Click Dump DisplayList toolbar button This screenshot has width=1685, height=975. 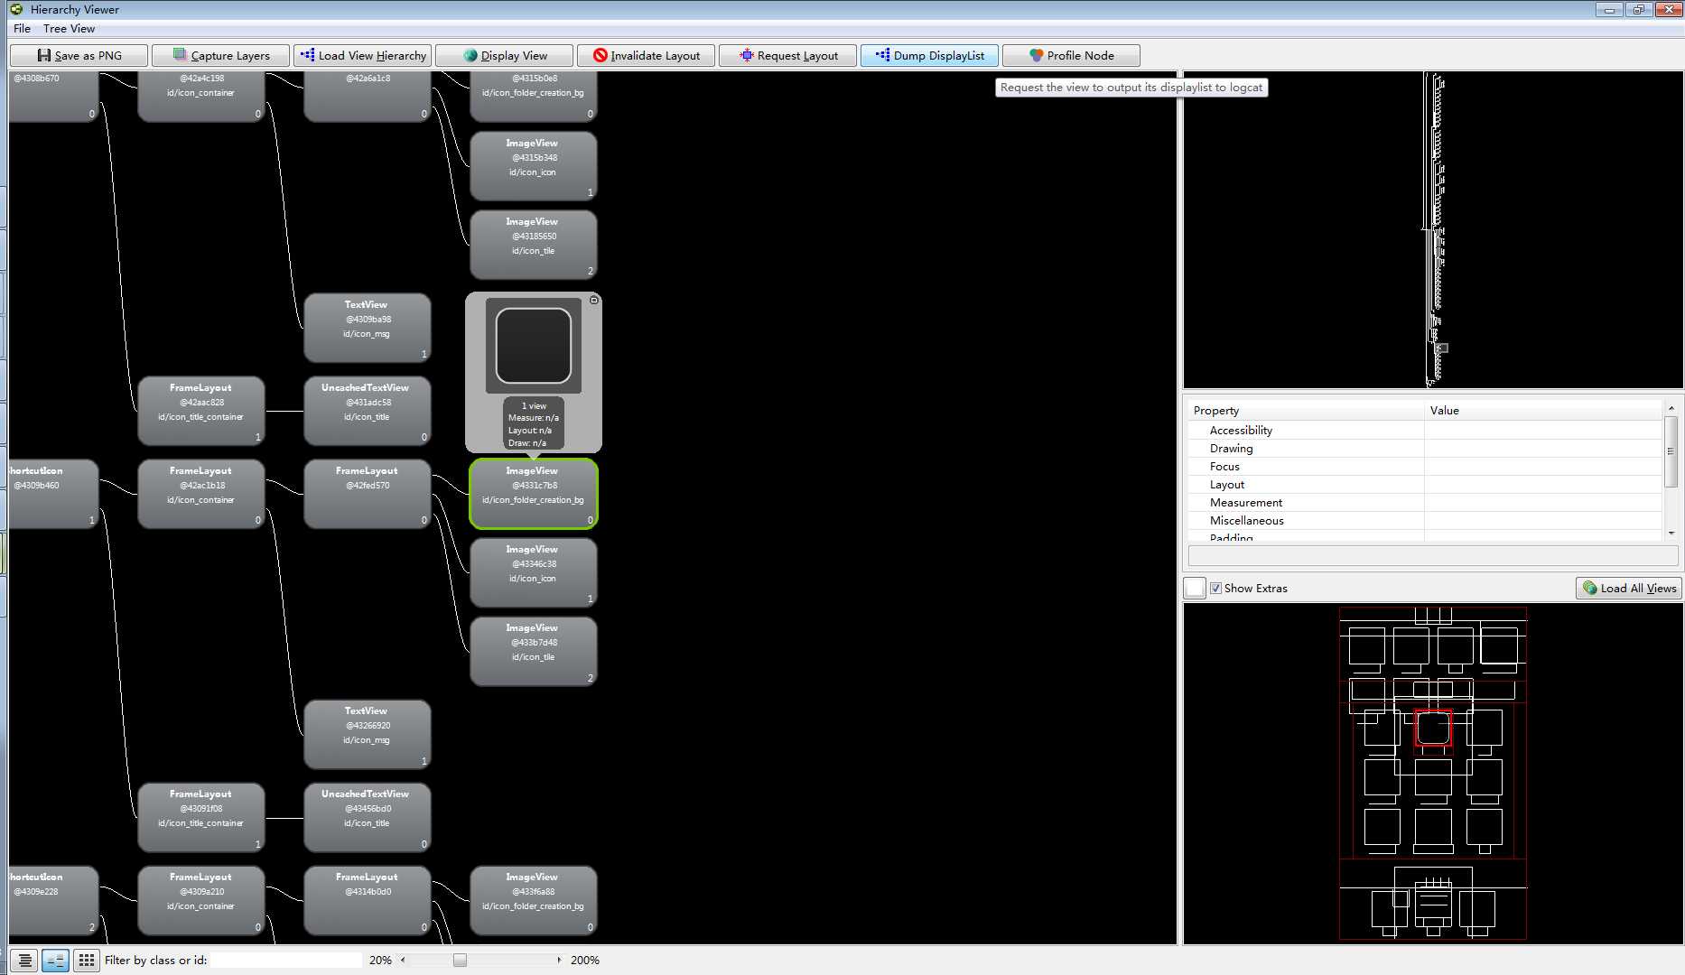coord(929,56)
